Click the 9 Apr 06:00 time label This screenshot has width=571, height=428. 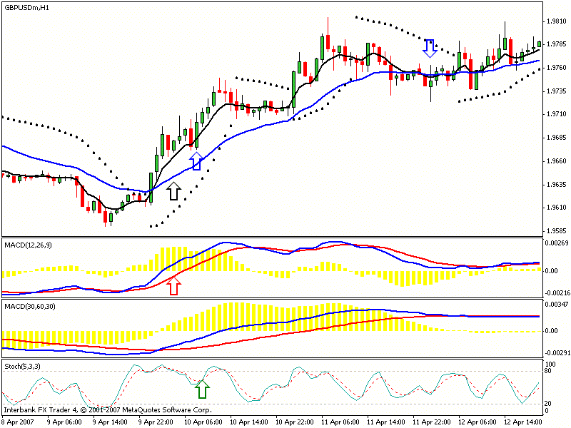pyautogui.click(x=64, y=422)
